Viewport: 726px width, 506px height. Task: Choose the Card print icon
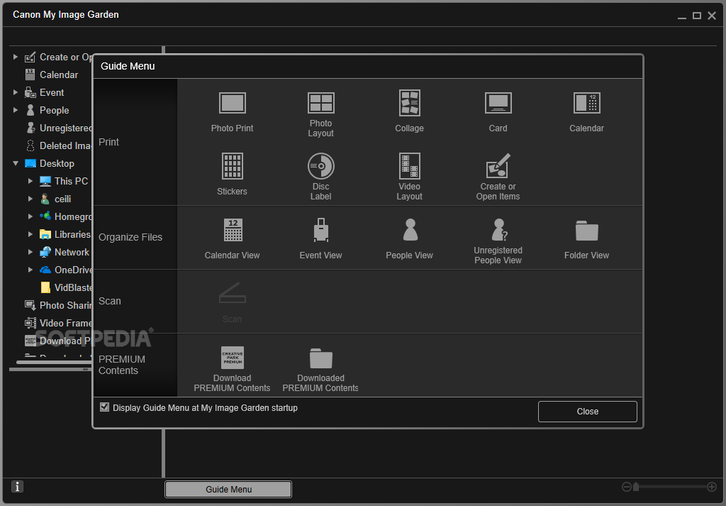[498, 103]
